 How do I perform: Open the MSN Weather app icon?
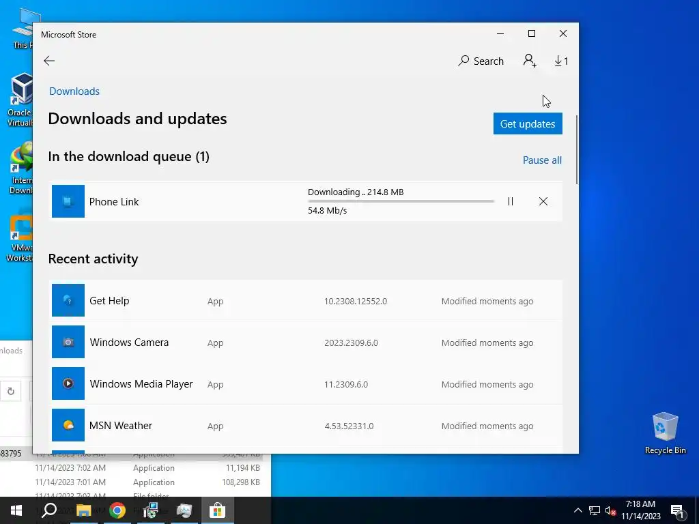tap(68, 425)
